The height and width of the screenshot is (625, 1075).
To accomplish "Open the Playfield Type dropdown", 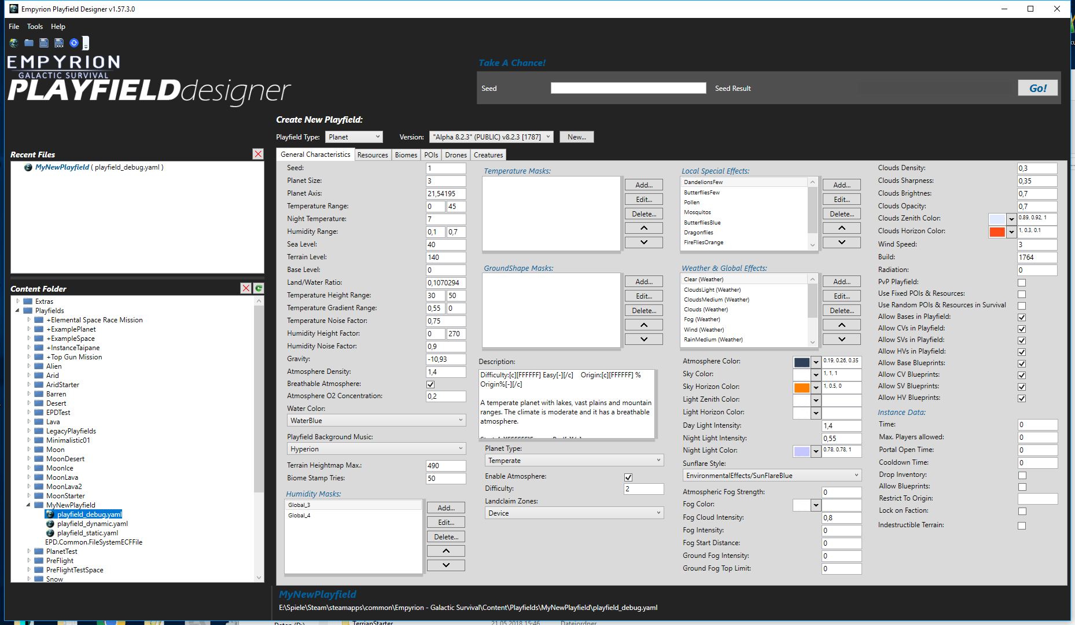I will [354, 137].
